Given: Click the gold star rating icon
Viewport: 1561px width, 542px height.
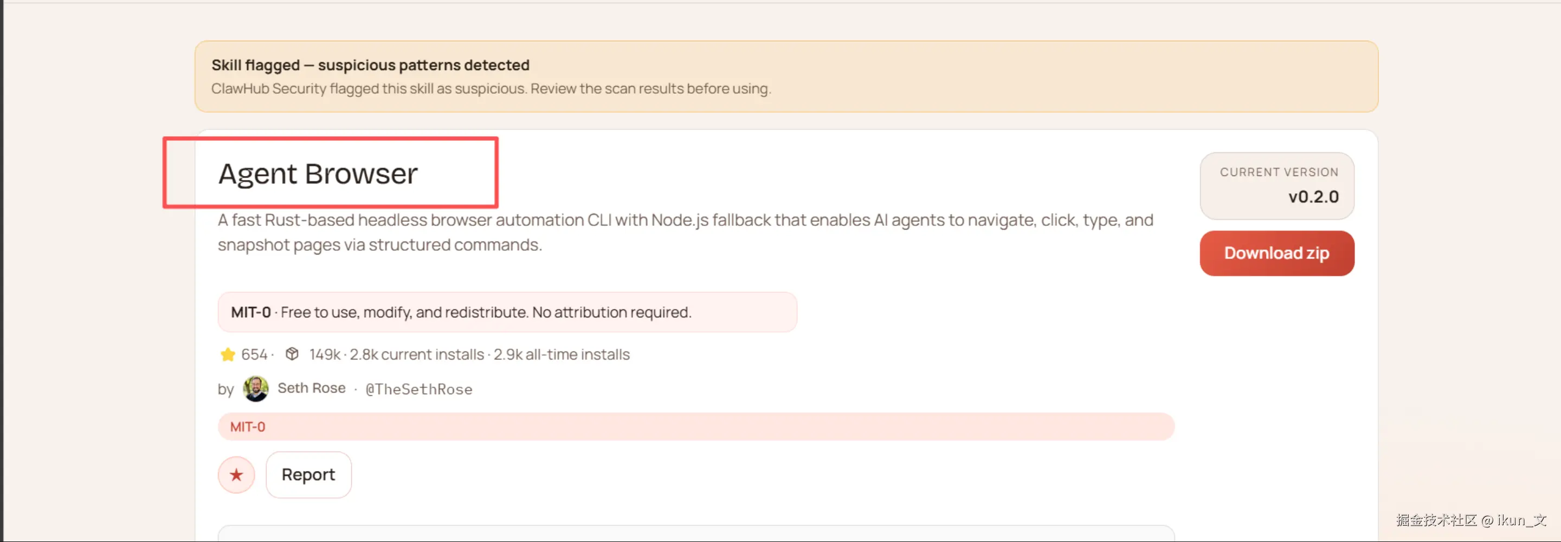Looking at the screenshot, I should (228, 354).
